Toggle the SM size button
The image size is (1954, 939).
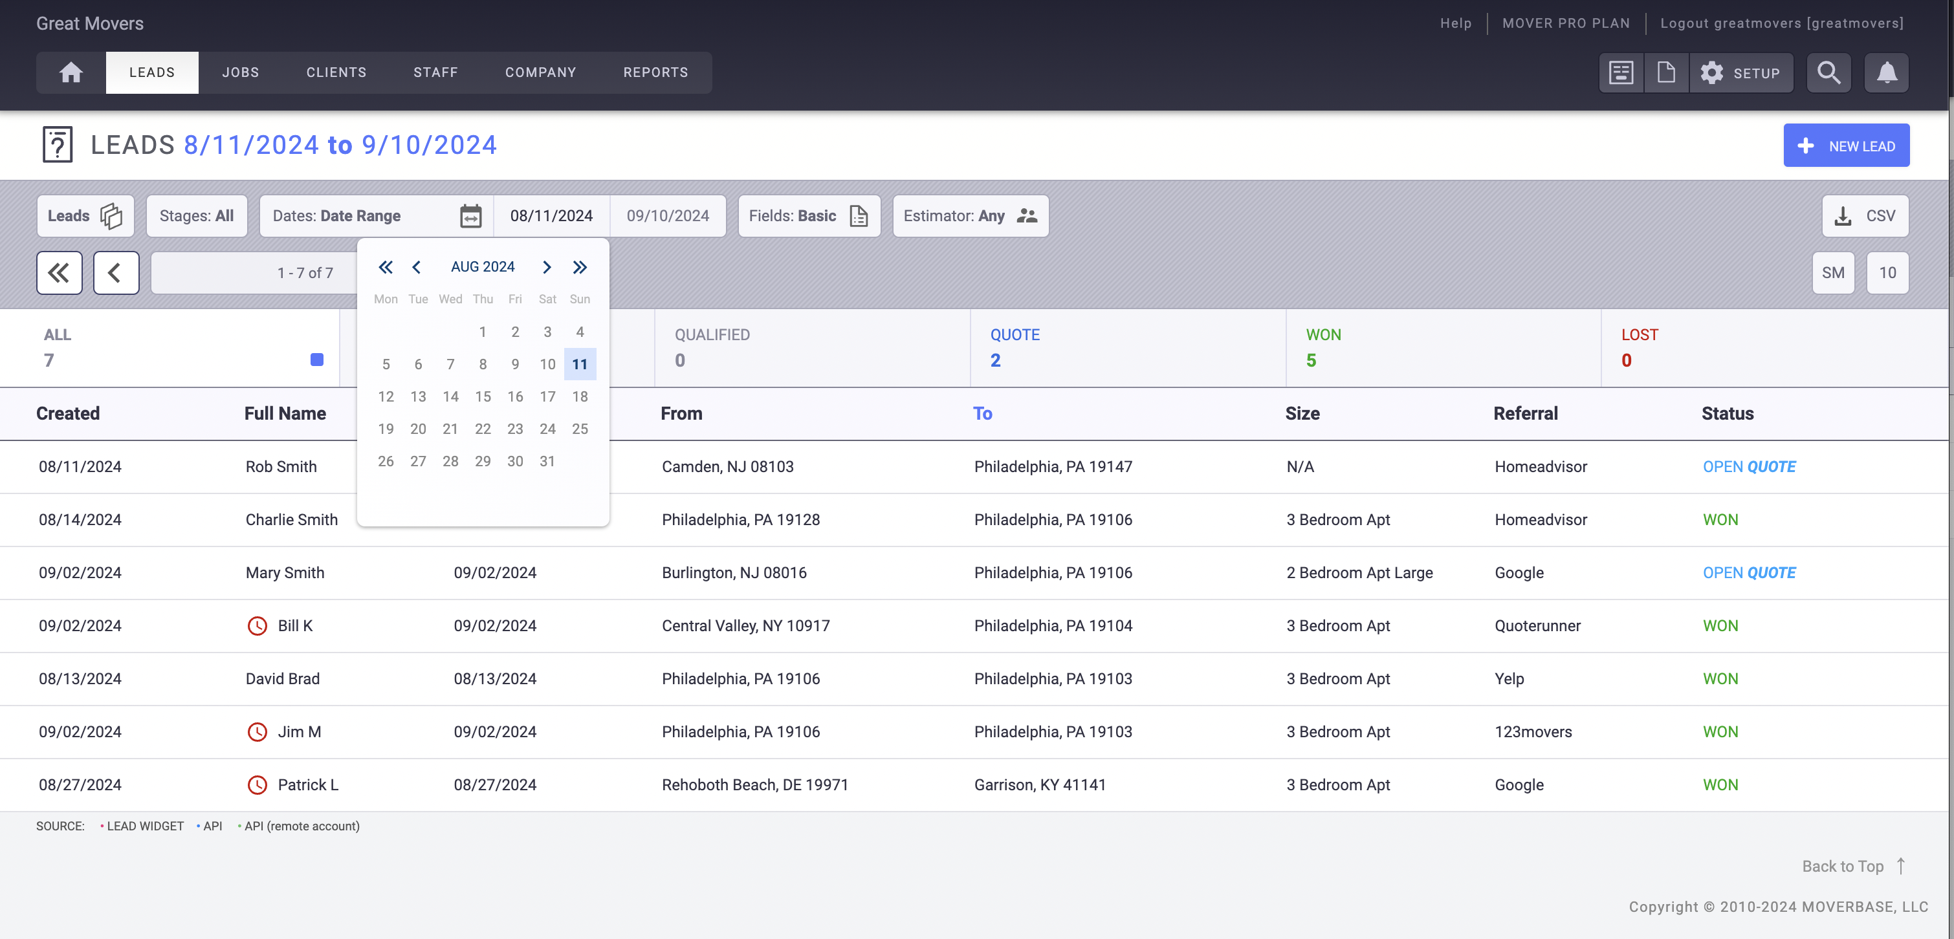[1832, 273]
